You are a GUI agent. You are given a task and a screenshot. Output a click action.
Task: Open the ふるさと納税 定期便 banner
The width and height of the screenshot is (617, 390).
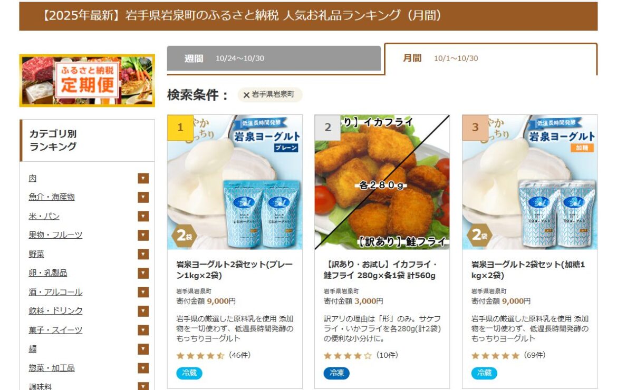coord(87,81)
